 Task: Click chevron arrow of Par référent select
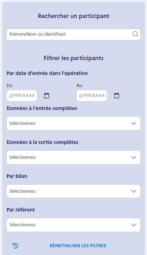pyautogui.click(x=134, y=225)
